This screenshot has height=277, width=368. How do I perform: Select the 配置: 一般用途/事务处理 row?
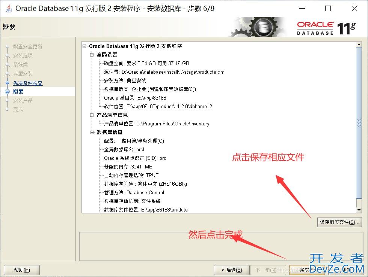click(134, 141)
